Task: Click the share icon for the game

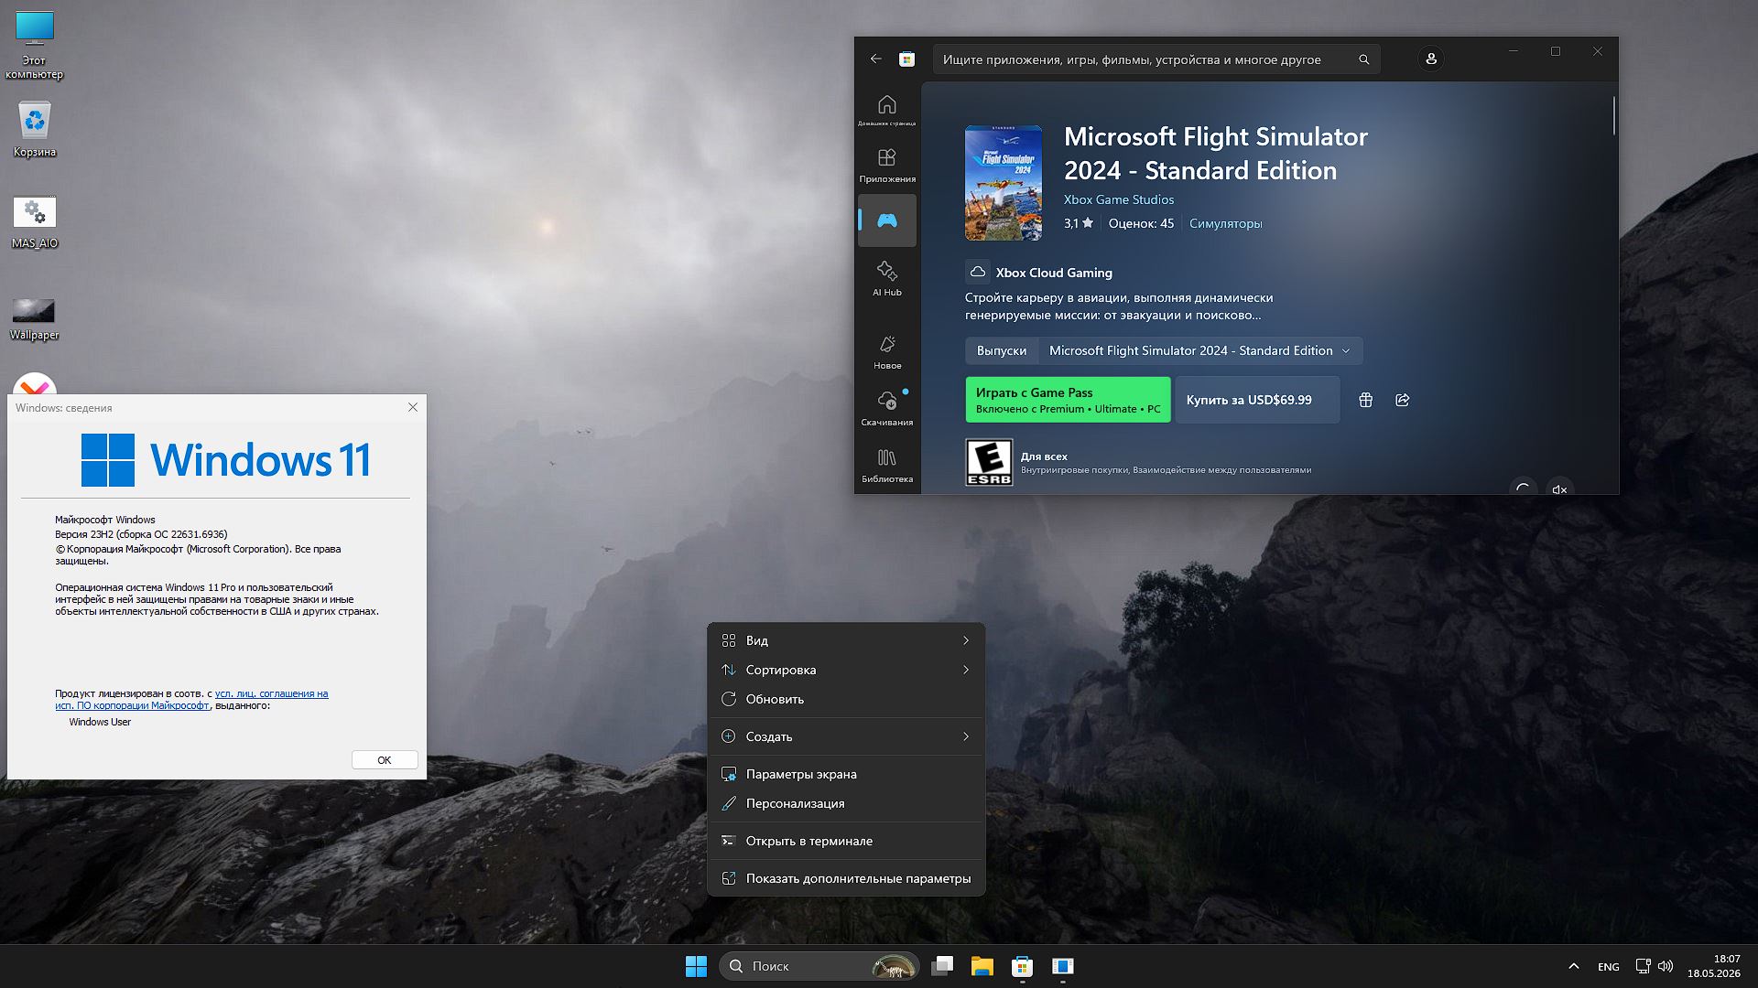Action: pos(1402,400)
